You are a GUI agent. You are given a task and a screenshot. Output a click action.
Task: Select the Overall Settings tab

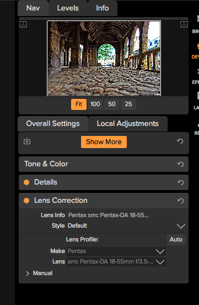pos(53,124)
